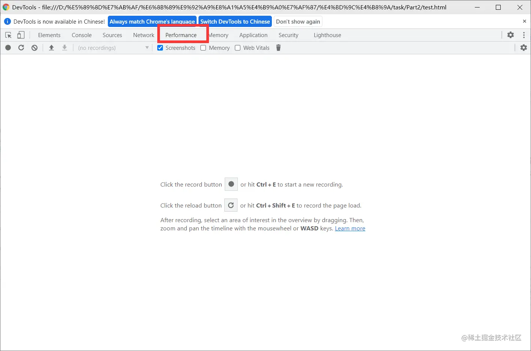Click the blue info icon in notification bar
This screenshot has width=531, height=351.
click(x=7, y=21)
